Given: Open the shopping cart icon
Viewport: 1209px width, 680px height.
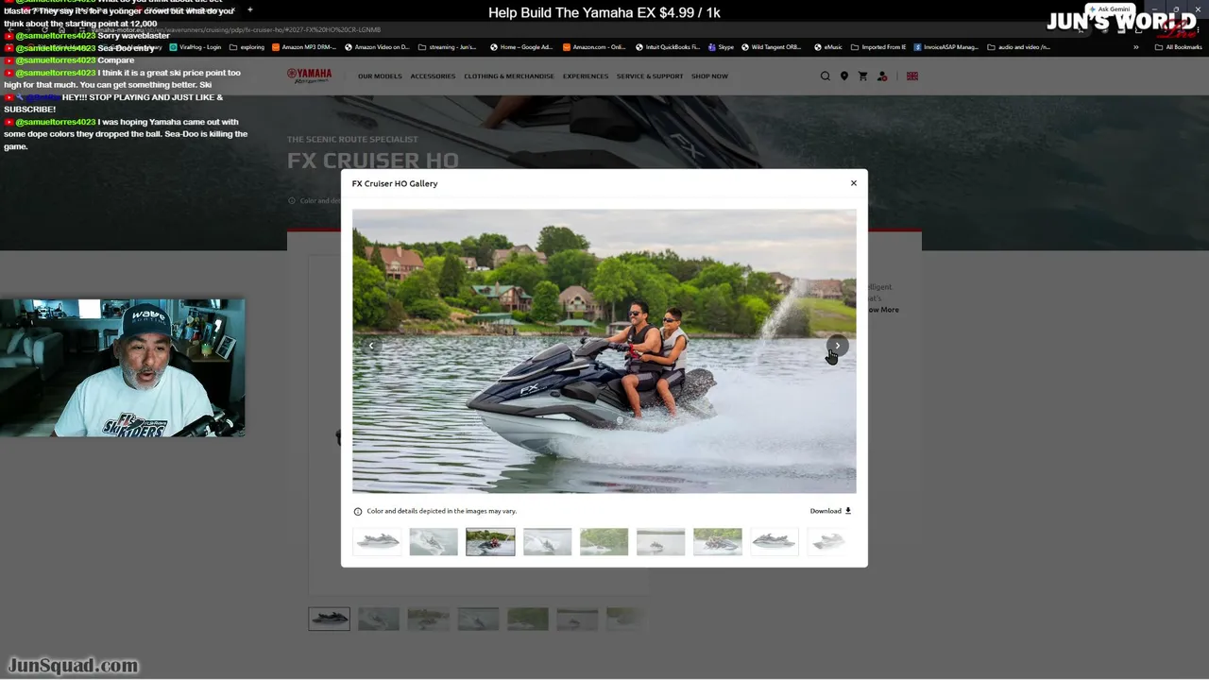Looking at the screenshot, I should [862, 76].
